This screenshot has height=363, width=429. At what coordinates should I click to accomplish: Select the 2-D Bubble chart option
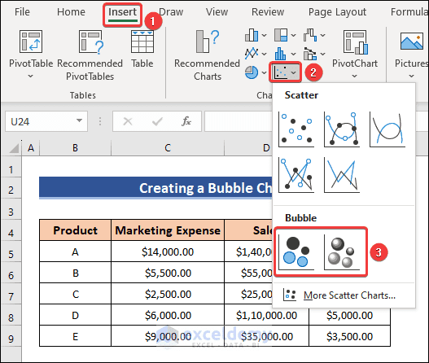pos(296,252)
